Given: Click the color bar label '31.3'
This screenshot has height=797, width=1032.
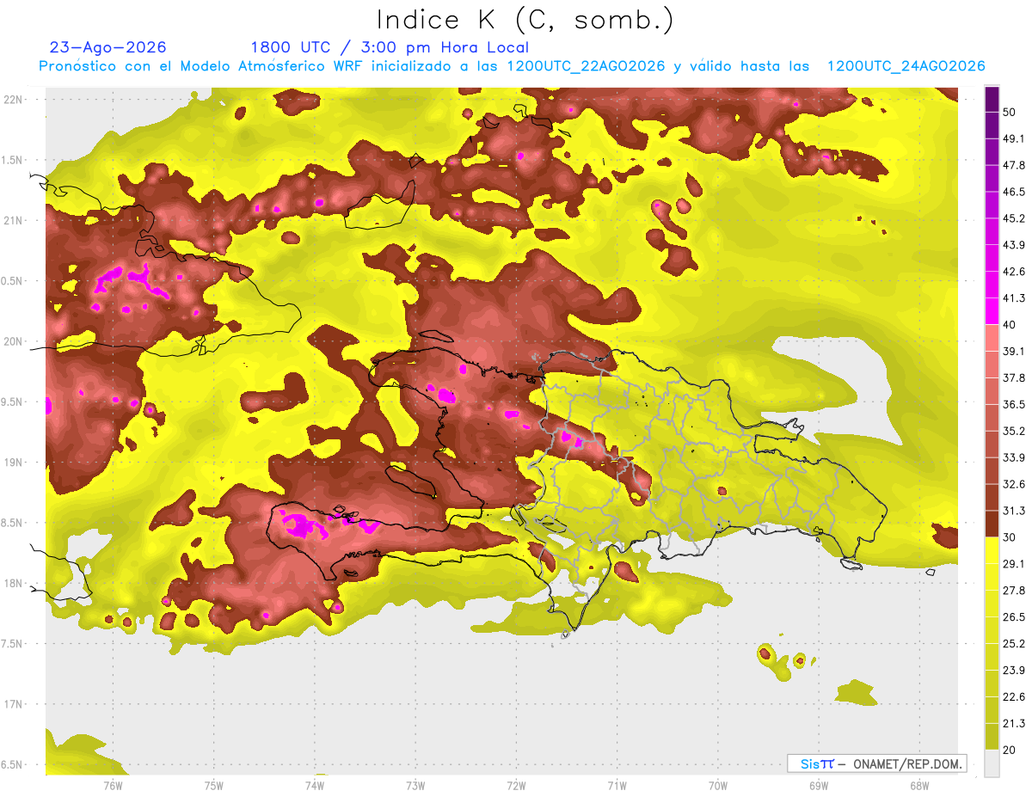Looking at the screenshot, I should [1013, 511].
